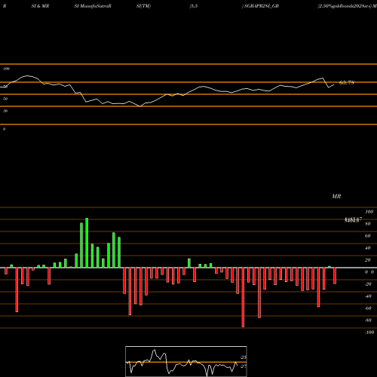
Task: Click the SGBAPR28I_GB symbol text
Action: point(262,6)
